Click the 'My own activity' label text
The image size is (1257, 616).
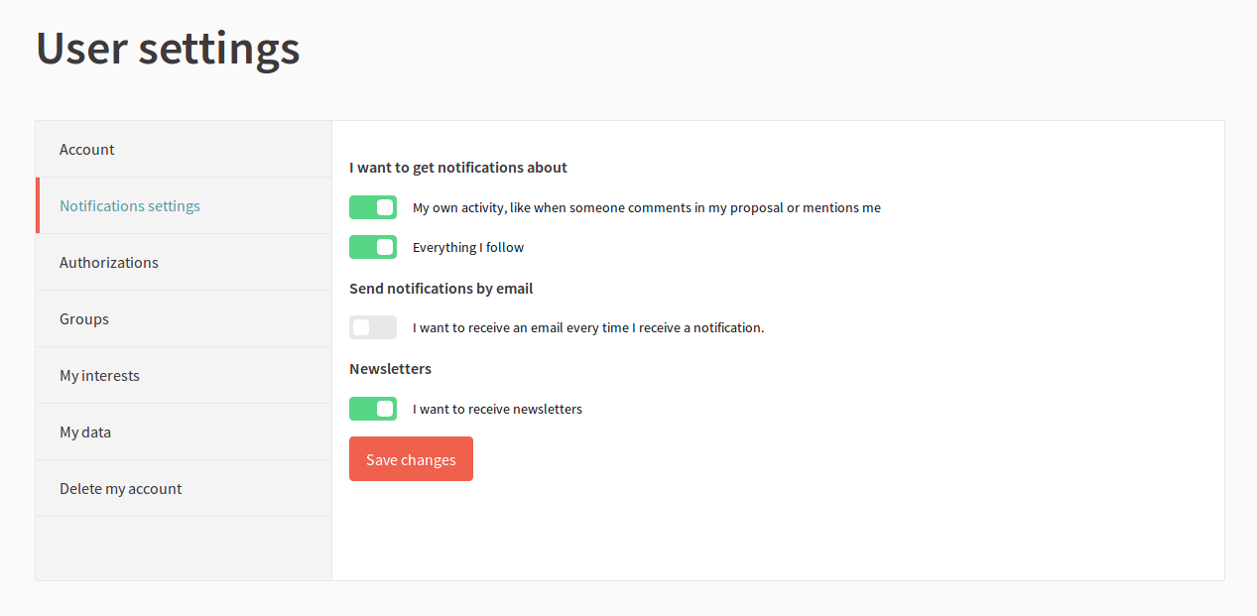click(646, 208)
